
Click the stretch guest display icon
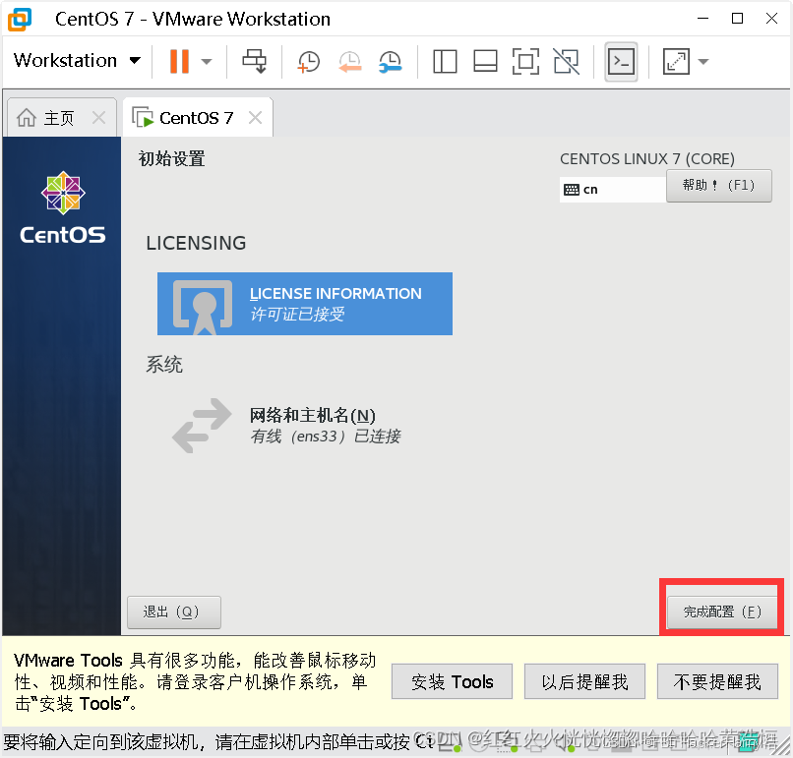click(x=676, y=62)
